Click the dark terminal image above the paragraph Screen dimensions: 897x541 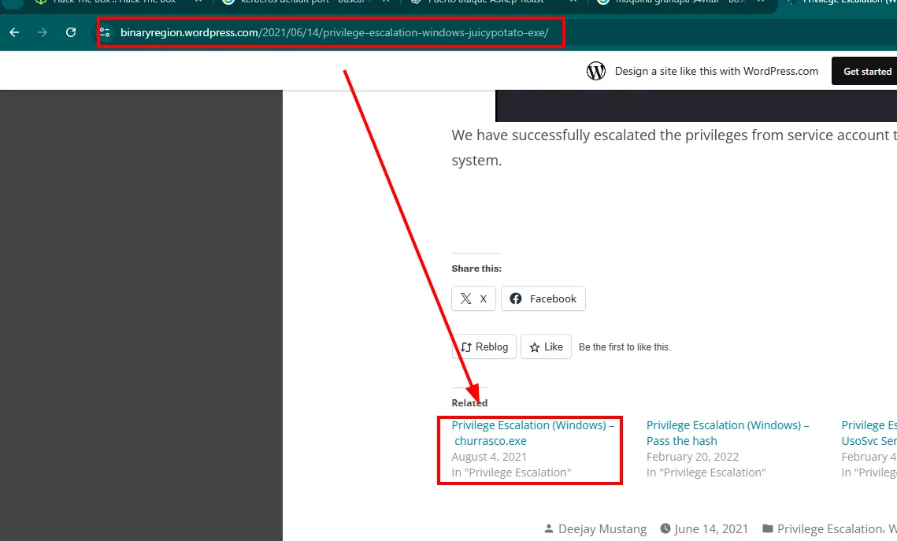point(695,106)
